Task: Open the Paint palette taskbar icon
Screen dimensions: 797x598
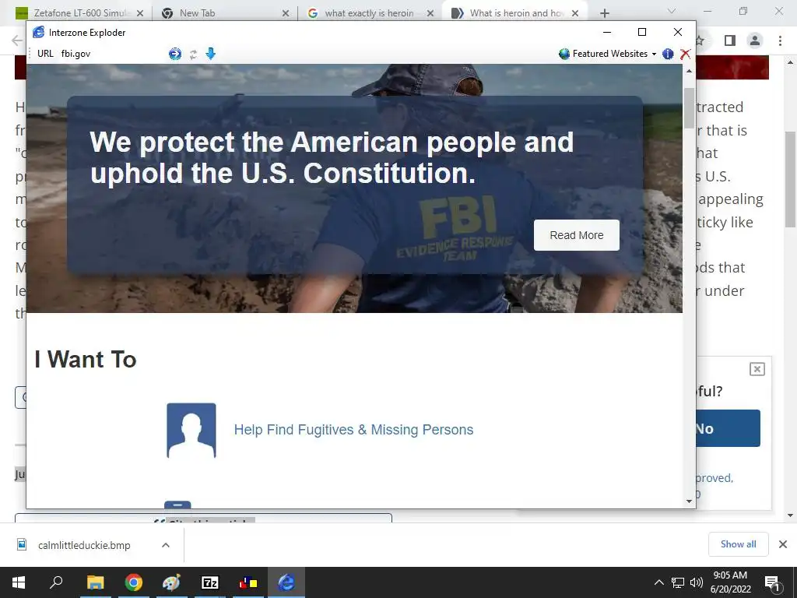Action: click(x=171, y=582)
